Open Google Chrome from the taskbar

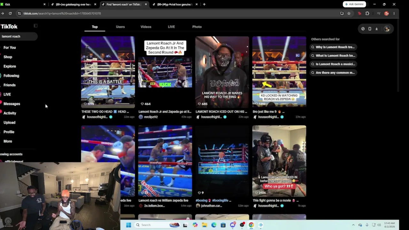point(251,225)
